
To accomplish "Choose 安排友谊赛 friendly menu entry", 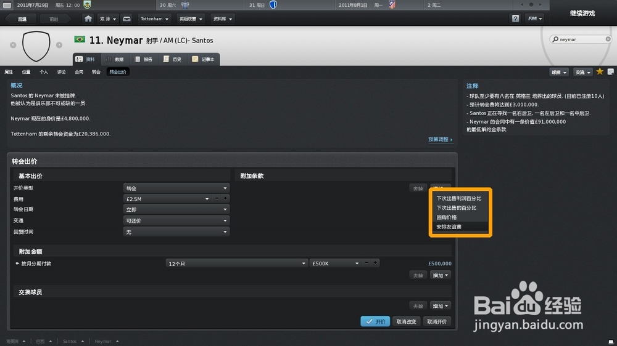I will click(459, 227).
